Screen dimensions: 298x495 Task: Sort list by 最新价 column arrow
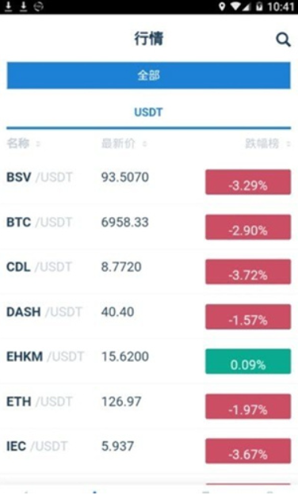pos(144,144)
